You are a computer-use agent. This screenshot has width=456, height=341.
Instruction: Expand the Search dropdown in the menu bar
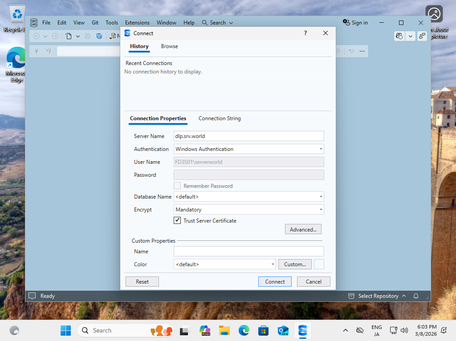pos(231,23)
